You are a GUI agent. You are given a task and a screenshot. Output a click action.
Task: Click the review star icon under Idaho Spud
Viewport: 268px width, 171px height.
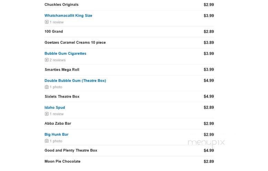pos(47,114)
